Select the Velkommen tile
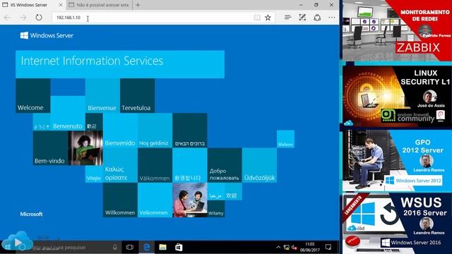Screen dimensions: 452x254 click(155, 200)
